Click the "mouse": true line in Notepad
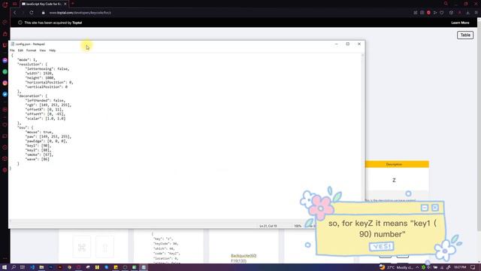The image size is (481, 271). pyautogui.click(x=39, y=132)
